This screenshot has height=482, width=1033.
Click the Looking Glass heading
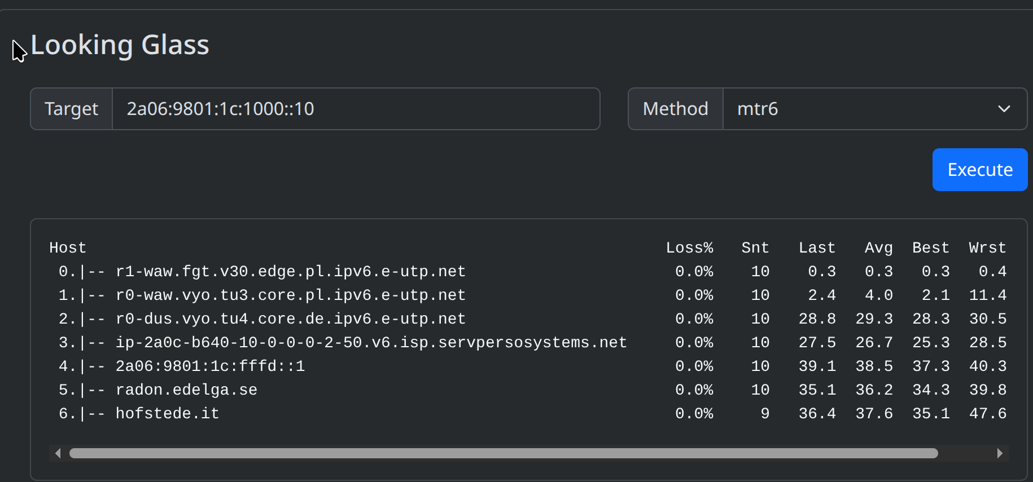(x=120, y=45)
